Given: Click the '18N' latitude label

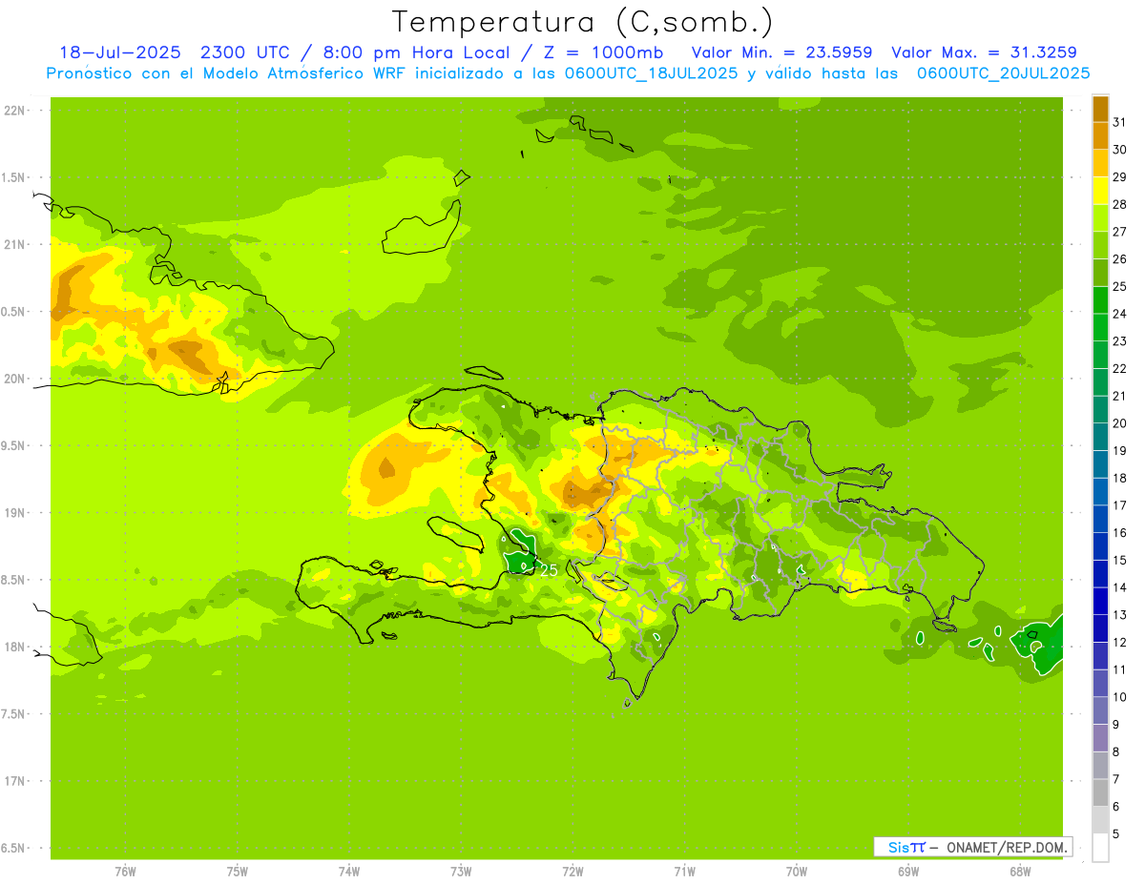Looking at the screenshot, I should 13,647.
